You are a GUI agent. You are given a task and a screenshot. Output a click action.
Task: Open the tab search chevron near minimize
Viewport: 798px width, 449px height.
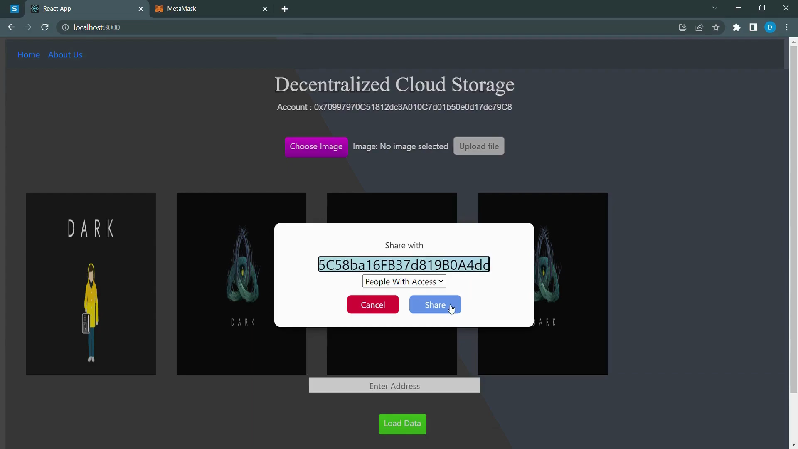pyautogui.click(x=714, y=8)
